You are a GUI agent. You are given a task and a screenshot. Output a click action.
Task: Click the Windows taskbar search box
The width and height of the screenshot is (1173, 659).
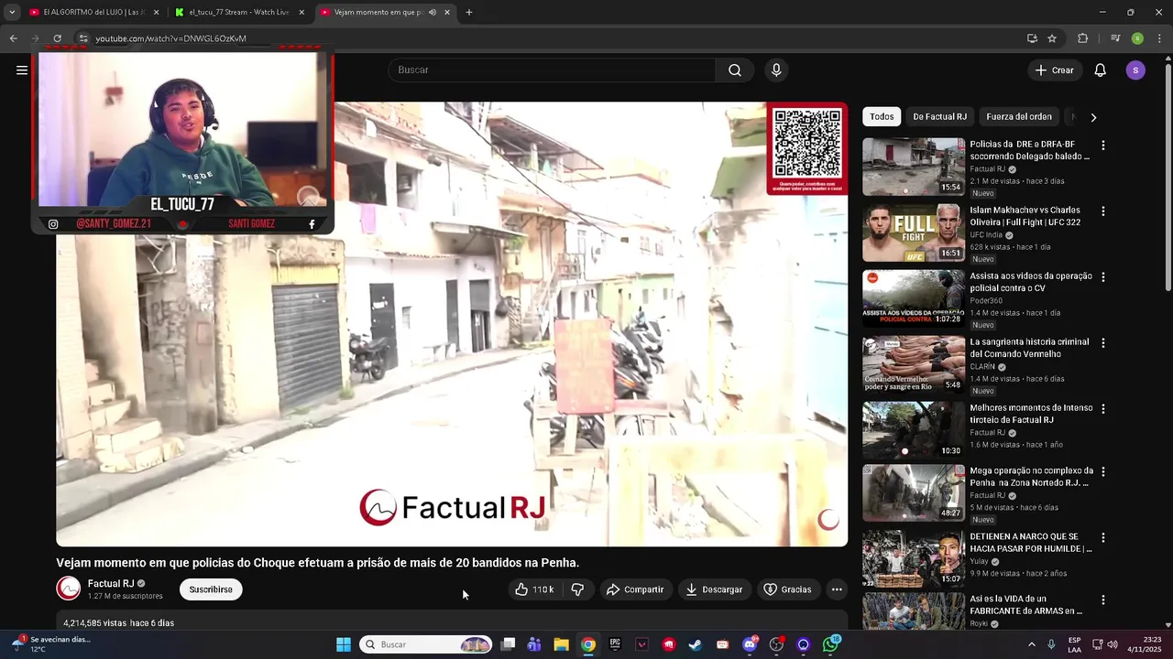(x=425, y=644)
